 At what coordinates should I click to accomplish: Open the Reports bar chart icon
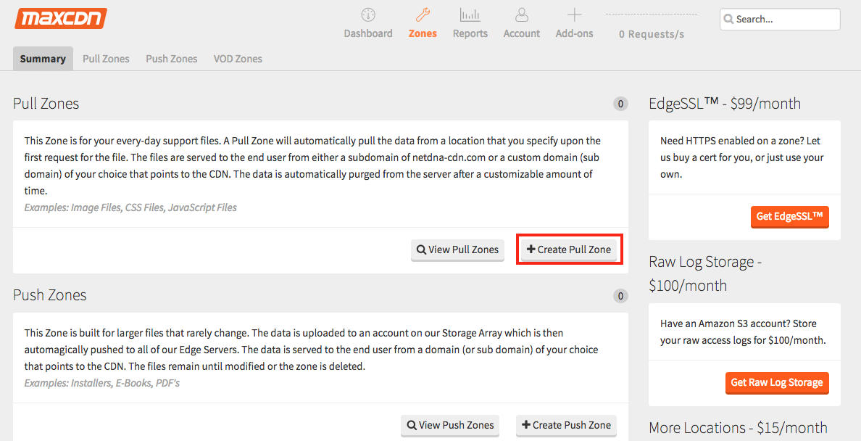pyautogui.click(x=470, y=15)
